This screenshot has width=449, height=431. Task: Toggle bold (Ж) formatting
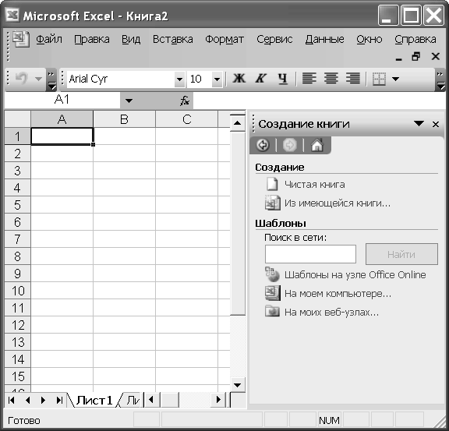239,79
